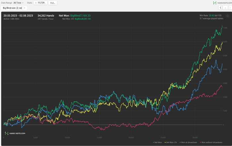This screenshot has height=146, width=232.
Task: Toggle Net Won EV series in legend
Action: coord(171,142)
